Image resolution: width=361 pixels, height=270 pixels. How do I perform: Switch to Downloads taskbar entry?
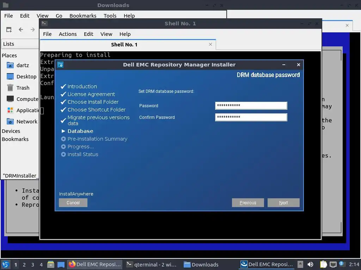(201, 264)
